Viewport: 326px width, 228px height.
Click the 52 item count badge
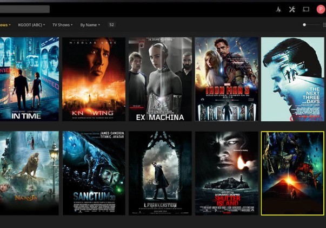[x=111, y=24]
